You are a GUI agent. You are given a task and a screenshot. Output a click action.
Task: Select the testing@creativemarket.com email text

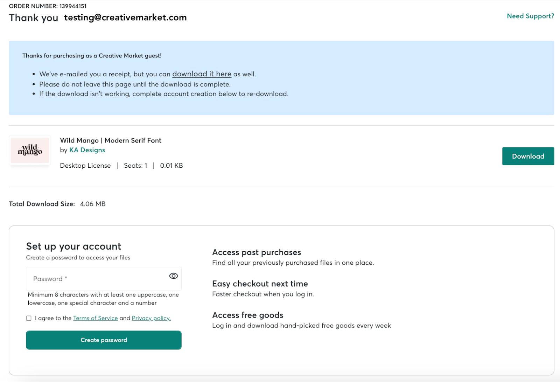coord(125,18)
